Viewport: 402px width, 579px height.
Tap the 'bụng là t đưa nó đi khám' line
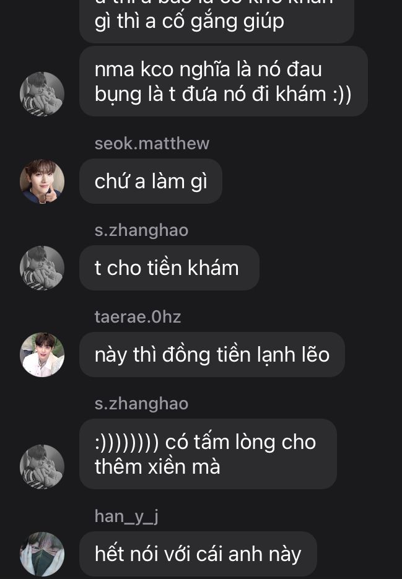[223, 94]
